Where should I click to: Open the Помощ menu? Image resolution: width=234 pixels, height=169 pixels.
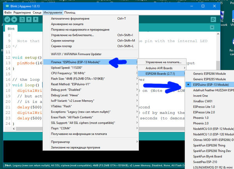[70, 12]
